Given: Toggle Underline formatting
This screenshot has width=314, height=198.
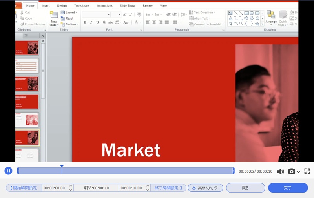Looking at the screenshot, I should click(x=97, y=22).
